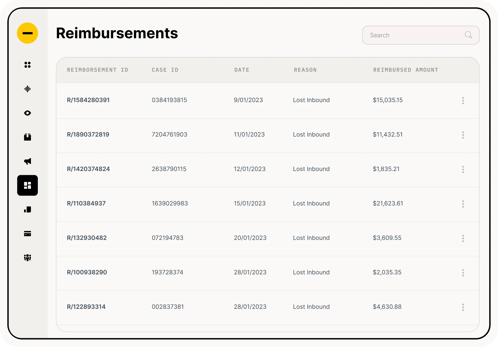Image resolution: width=498 pixels, height=347 pixels.
Task: Open reimbursement R/132930482
Action: 87,238
